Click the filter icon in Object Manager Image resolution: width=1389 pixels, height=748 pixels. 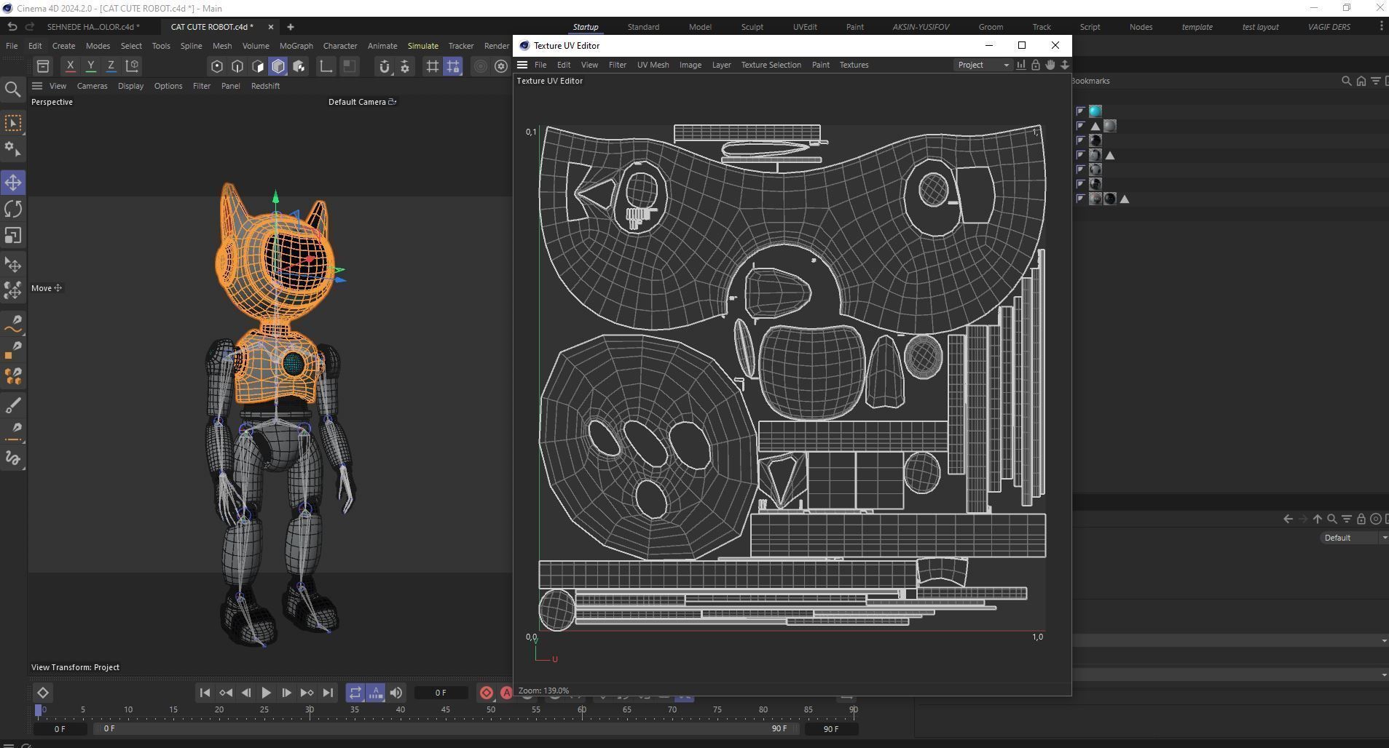tap(1376, 81)
